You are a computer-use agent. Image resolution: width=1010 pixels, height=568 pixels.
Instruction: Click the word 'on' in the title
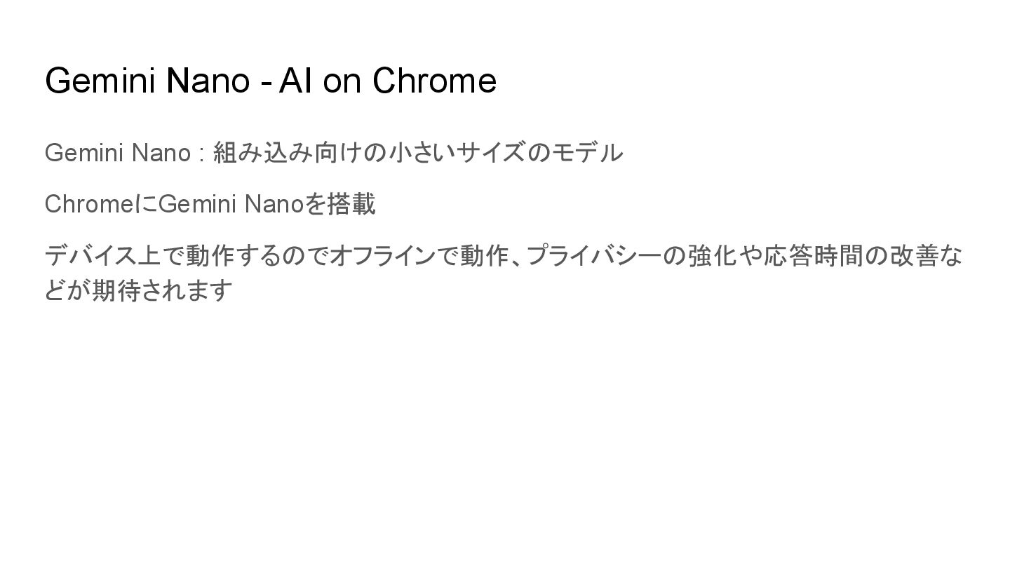pos(343,81)
